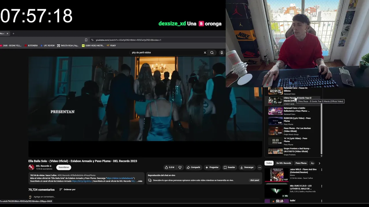Select the De DEL Records chip

(x=284, y=163)
